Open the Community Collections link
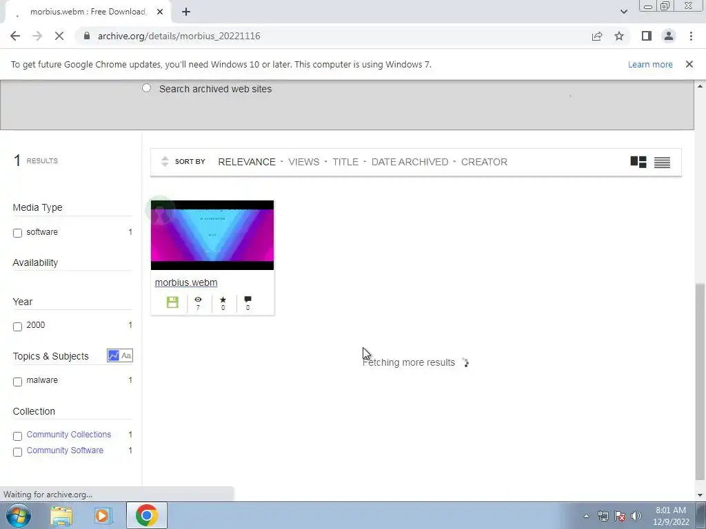The image size is (706, 529). [69, 435]
